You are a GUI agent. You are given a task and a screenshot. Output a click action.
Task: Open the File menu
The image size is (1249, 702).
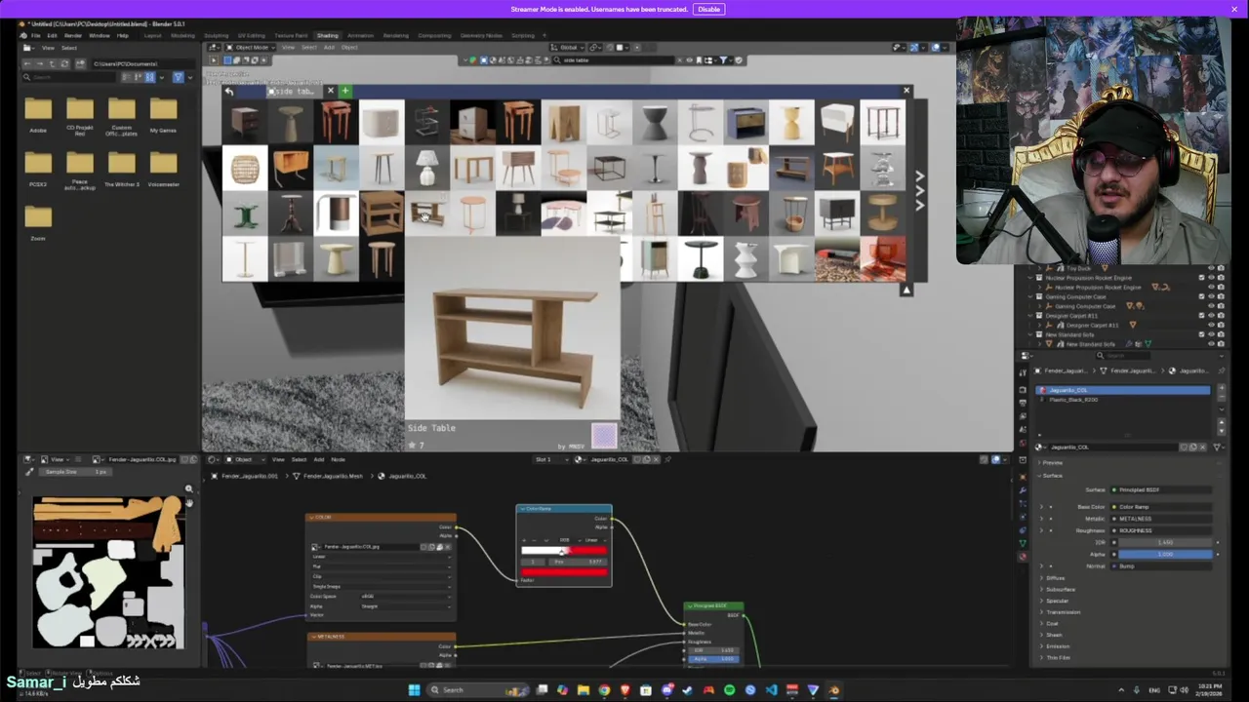(x=35, y=35)
